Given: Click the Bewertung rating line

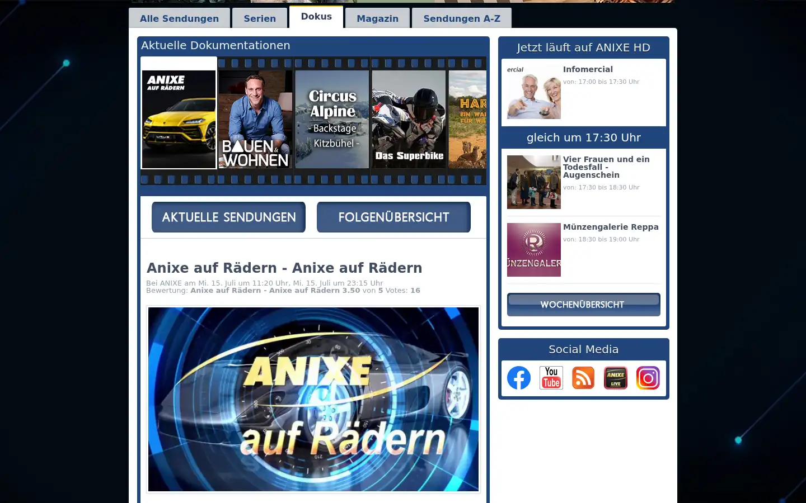Looking at the screenshot, I should click(283, 290).
